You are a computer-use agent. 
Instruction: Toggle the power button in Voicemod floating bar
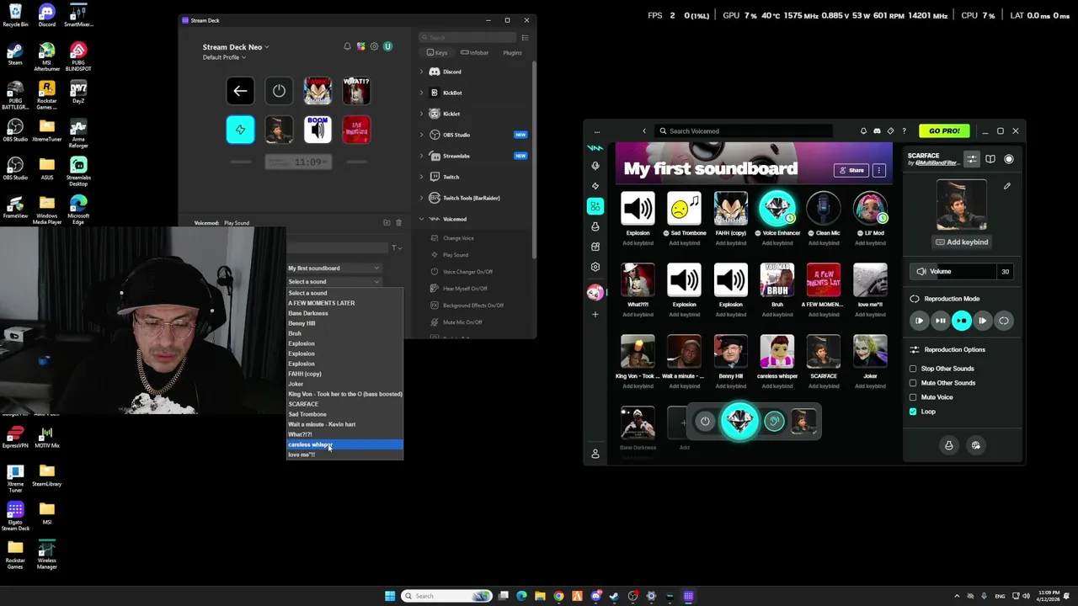click(705, 422)
